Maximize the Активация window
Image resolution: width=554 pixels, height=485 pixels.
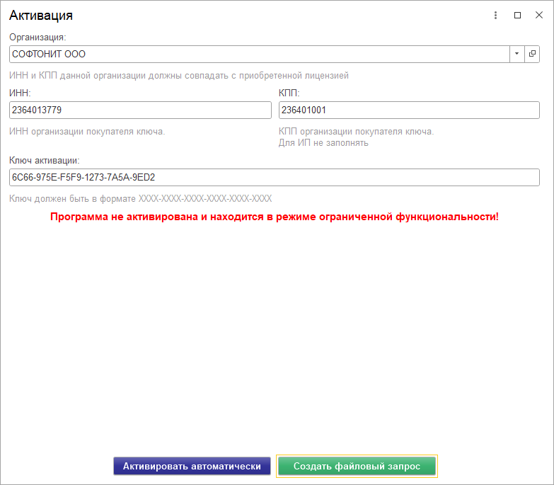tap(517, 15)
